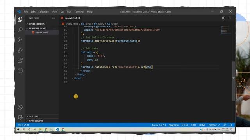Open the Git graph icon in activity bar
250x140 pixels.
tap(20, 70)
